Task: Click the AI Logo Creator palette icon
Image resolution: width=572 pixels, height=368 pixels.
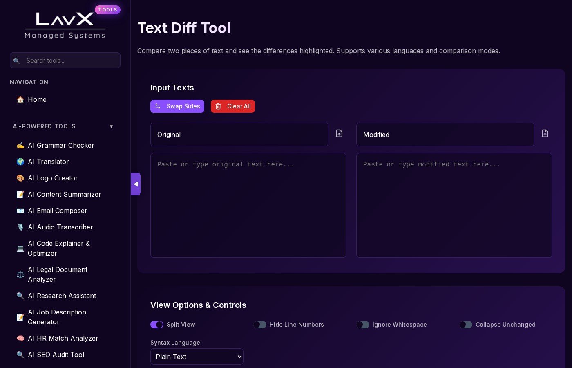Action: click(20, 178)
